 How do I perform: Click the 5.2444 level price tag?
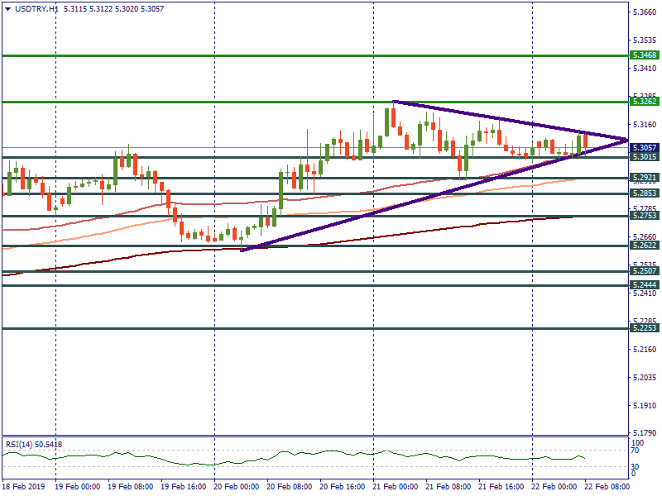pyautogui.click(x=645, y=285)
